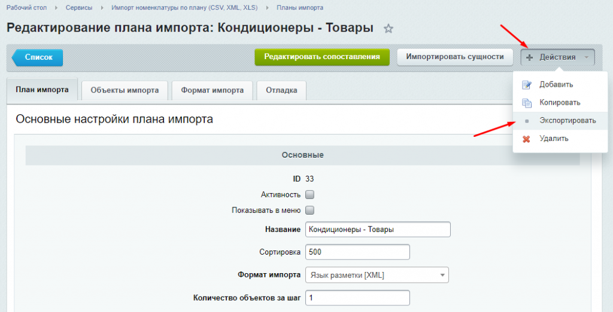Toggle the Показывать в меню checkbox
This screenshot has height=312, width=613.
[309, 210]
